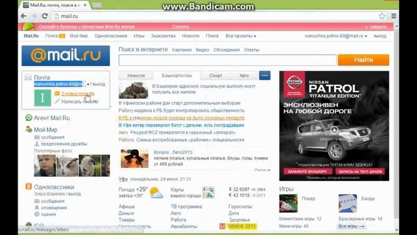Viewport: 417px width, 235px height.
Task: Click the sunny weather icon
Action: click(156, 193)
